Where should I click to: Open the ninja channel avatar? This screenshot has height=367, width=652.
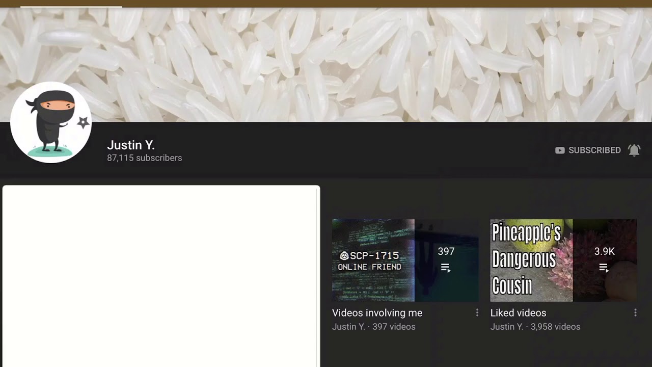51,122
